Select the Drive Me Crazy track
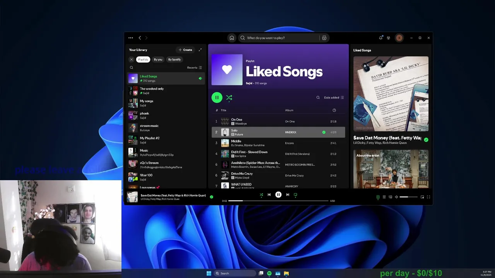This screenshot has width=495, height=278. 278,175
